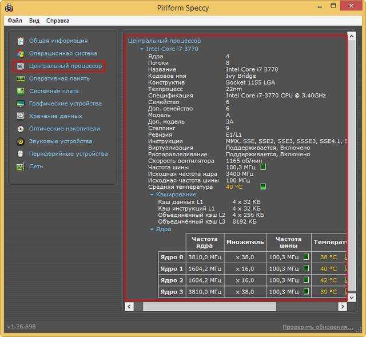Select Центральный процессор in sidebar

(x=66, y=66)
